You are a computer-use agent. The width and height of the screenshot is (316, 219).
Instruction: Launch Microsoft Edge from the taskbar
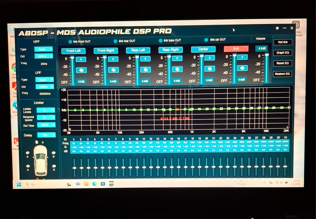(x=94, y=184)
